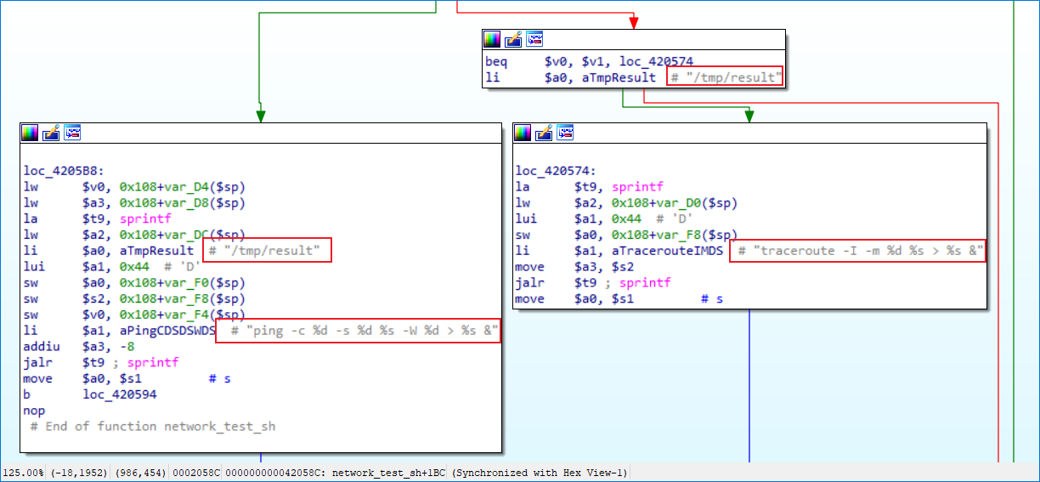1040x482 pixels.
Task: Click the 125.00% zoom status entry
Action: point(23,473)
